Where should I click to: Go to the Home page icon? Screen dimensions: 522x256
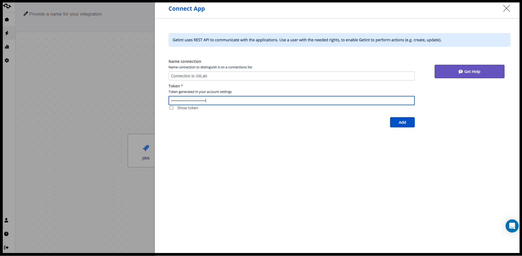[7, 19]
